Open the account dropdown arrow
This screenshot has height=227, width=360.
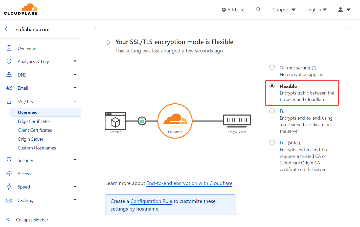point(349,10)
